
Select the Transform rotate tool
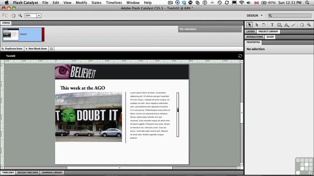(x=263, y=25)
